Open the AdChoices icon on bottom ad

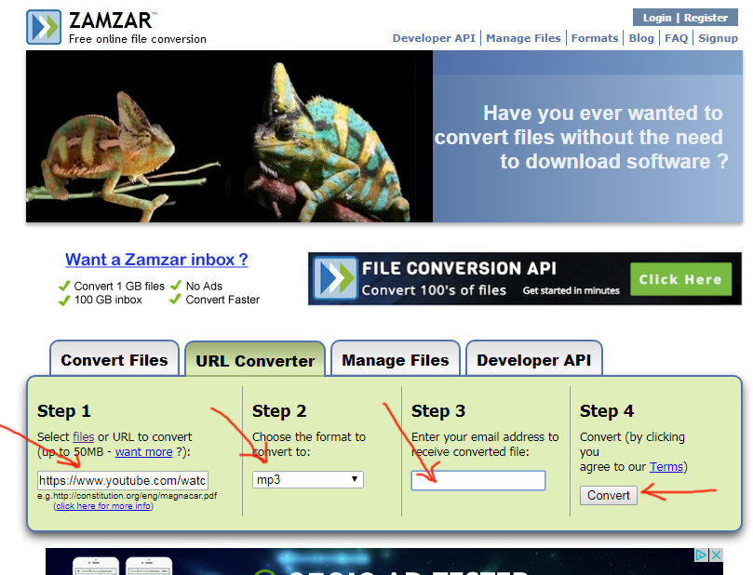[x=702, y=555]
